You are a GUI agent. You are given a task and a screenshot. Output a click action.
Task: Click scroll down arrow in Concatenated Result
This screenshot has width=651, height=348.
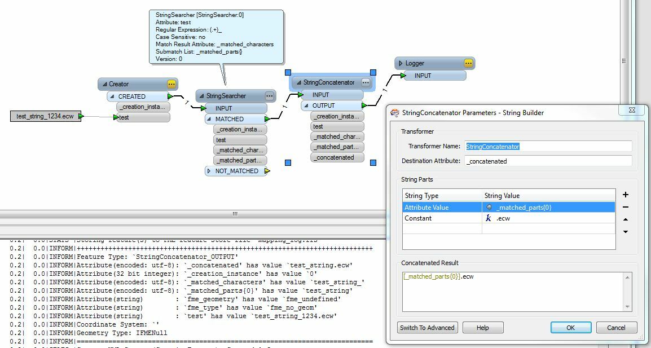627,306
